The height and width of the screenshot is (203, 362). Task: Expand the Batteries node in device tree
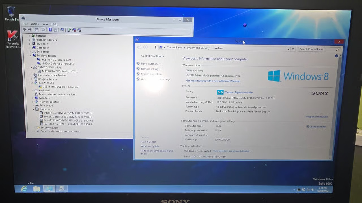pyautogui.click(x=29, y=36)
